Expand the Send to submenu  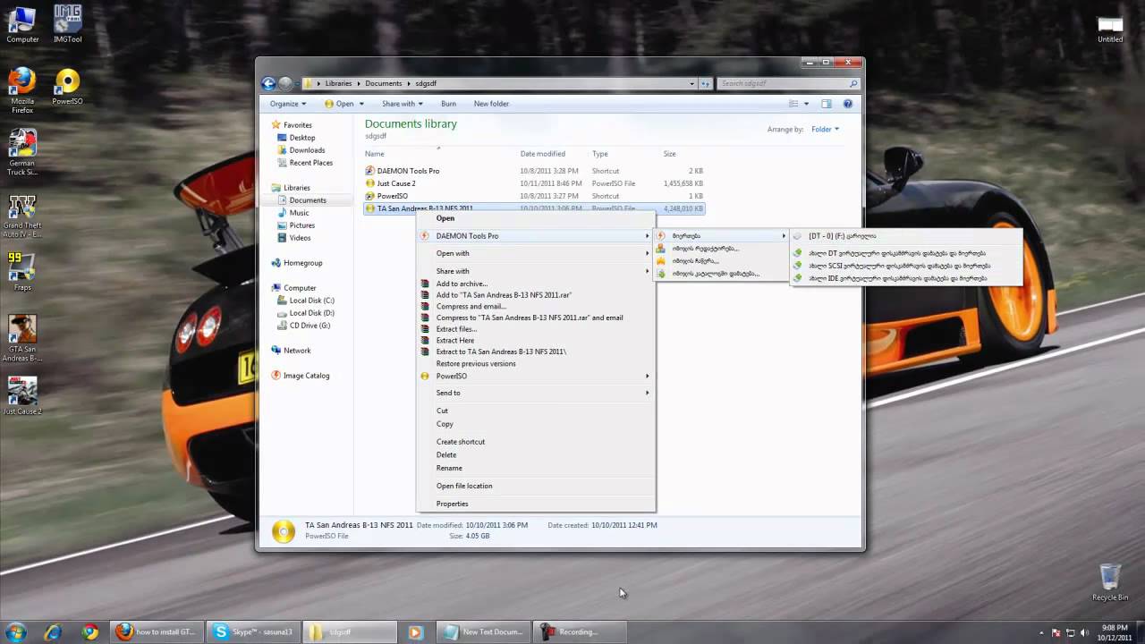[535, 393]
